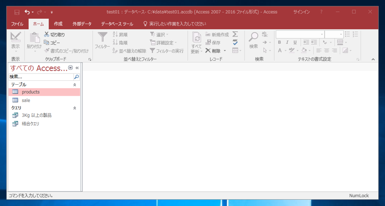Screen dimensions: 385x206
Task: Collapse the navigation pane with « button
Action: [x=77, y=68]
